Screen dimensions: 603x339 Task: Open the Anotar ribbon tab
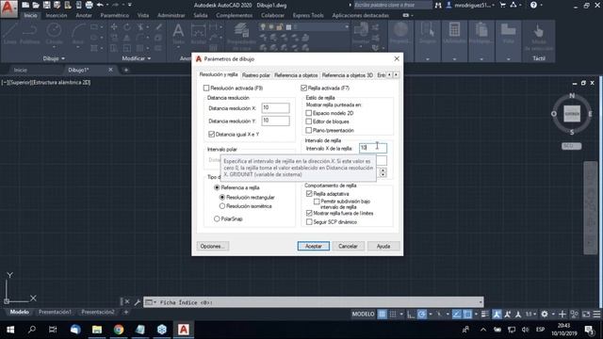tap(84, 15)
